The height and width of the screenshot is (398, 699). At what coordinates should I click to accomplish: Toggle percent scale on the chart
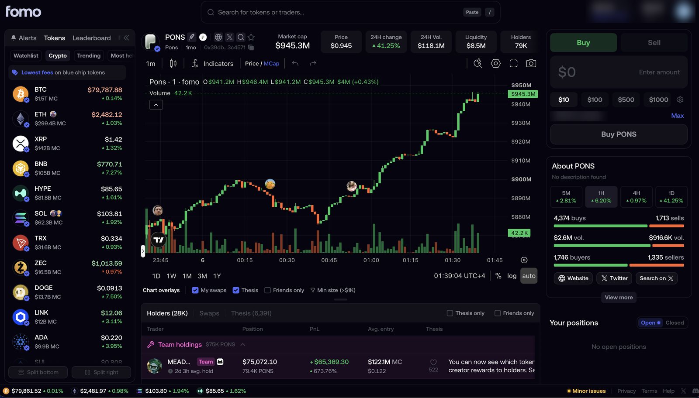coord(498,276)
